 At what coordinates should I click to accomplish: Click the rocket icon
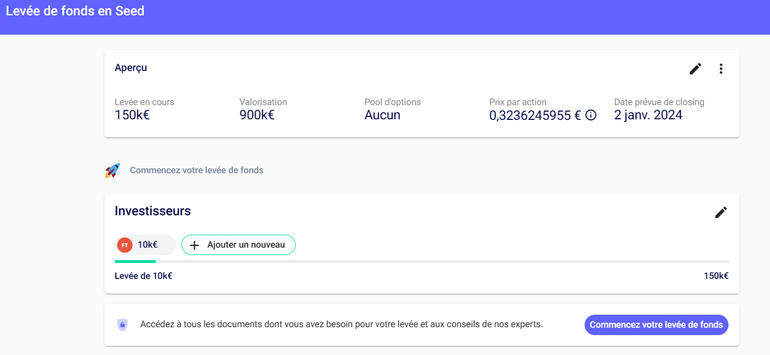(113, 170)
